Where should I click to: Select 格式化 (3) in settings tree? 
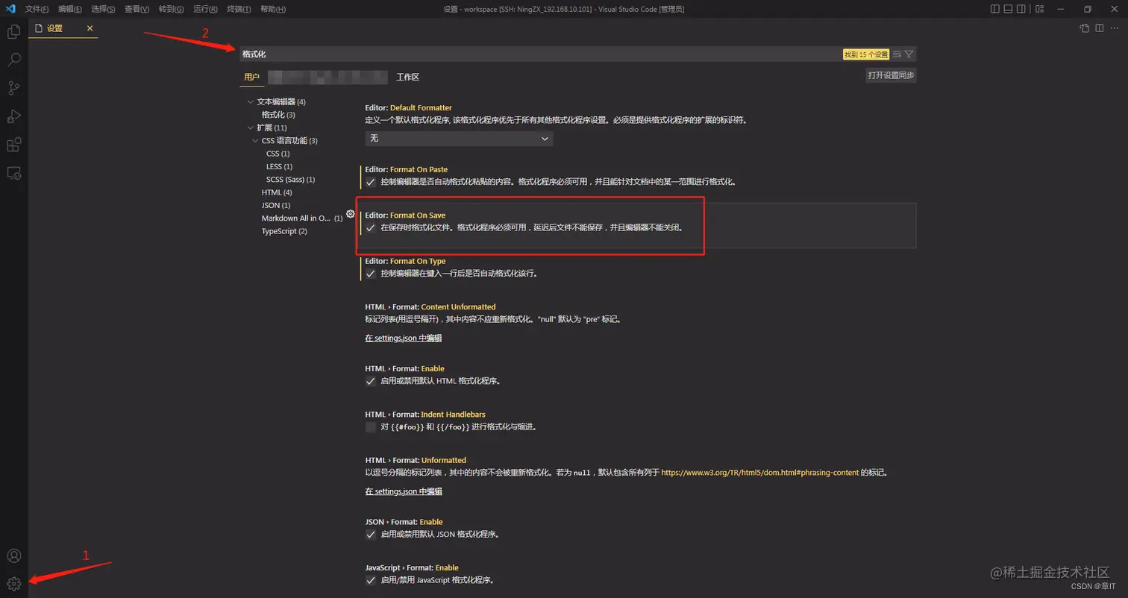278,115
